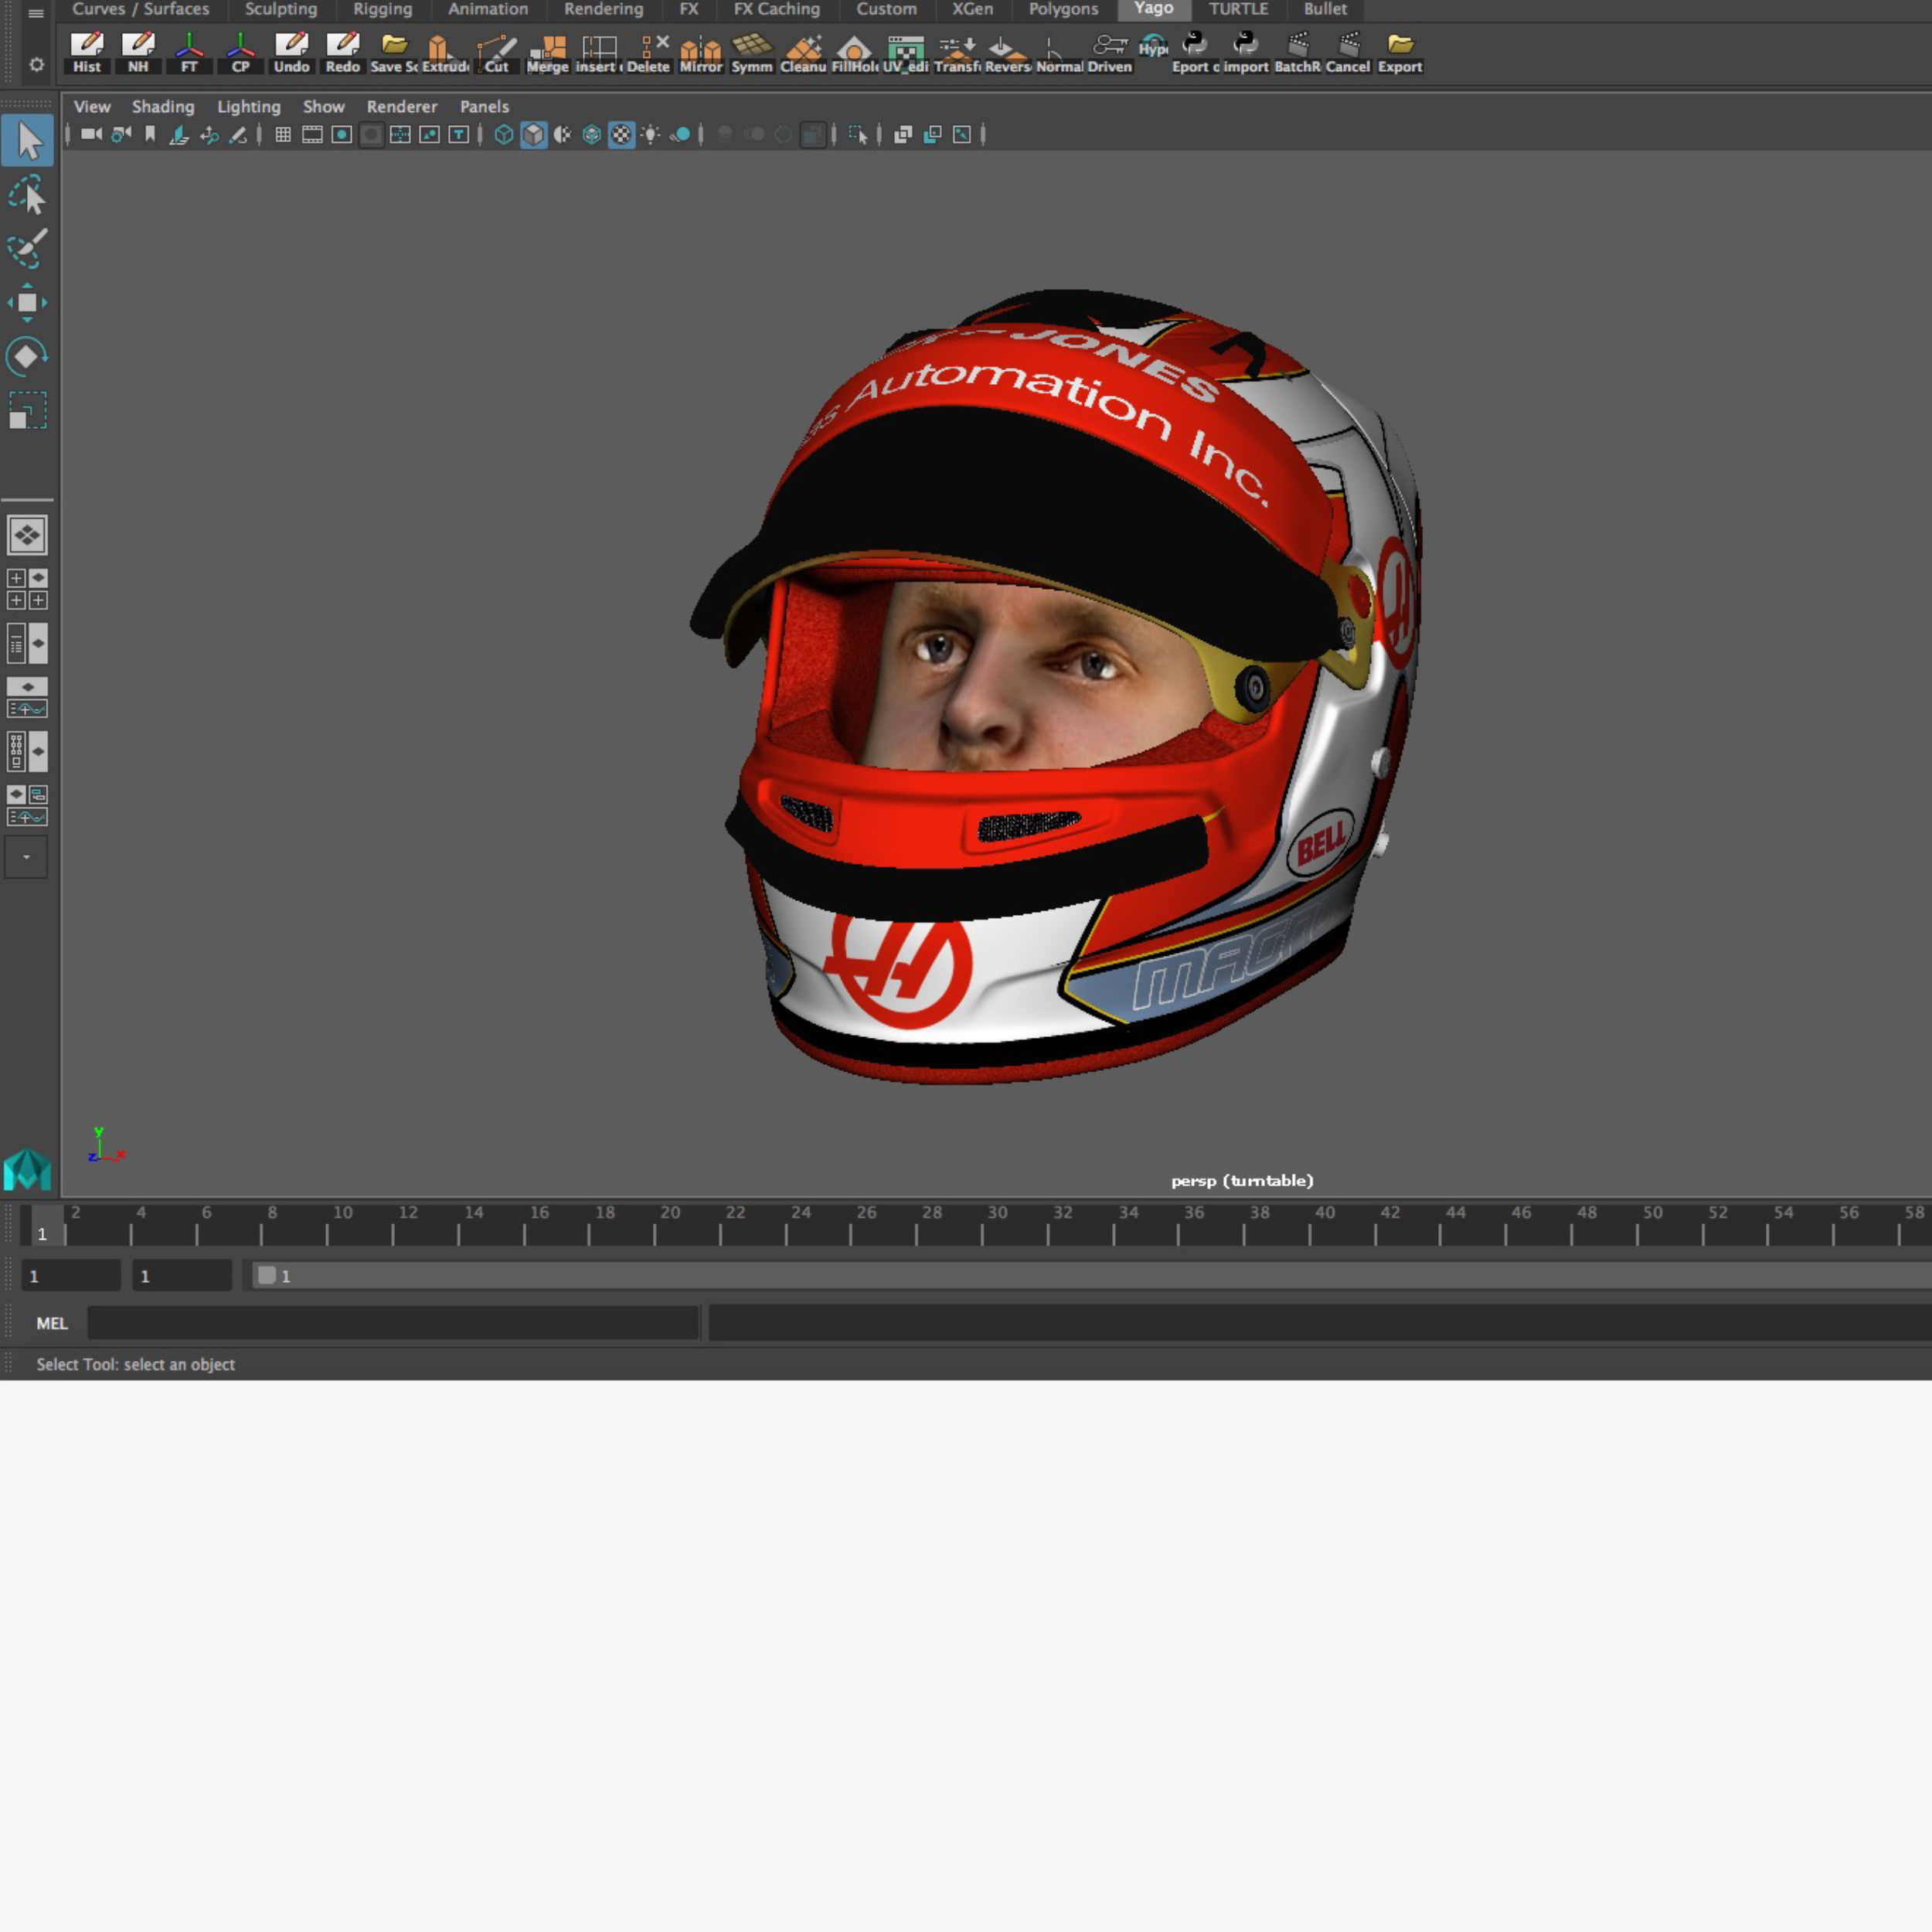The width and height of the screenshot is (1932, 1932).
Task: Toggle textured display mode
Action: (621, 134)
